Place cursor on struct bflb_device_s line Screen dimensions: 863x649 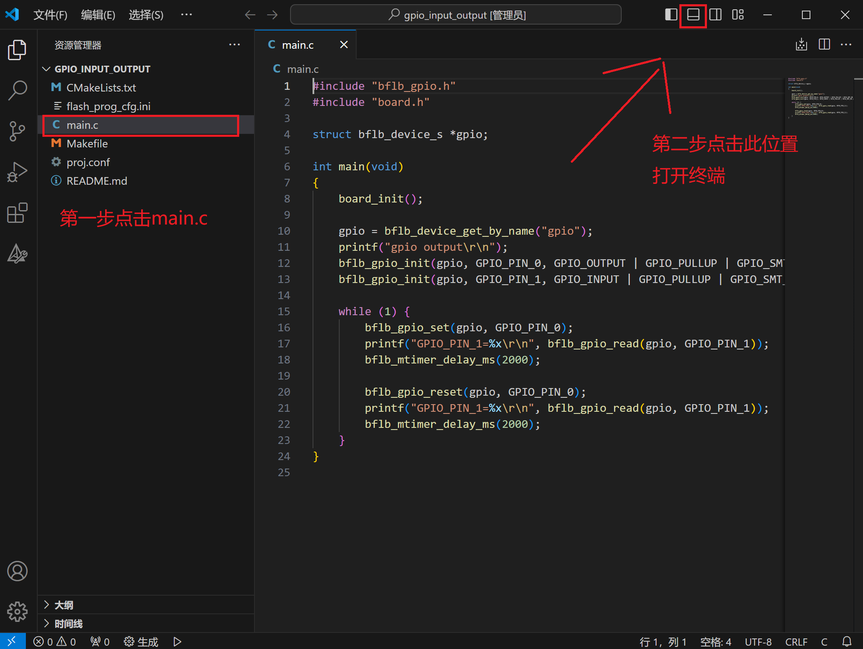[400, 134]
